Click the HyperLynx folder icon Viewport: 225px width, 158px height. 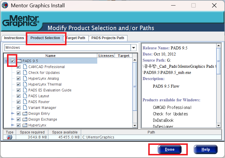point(25,125)
